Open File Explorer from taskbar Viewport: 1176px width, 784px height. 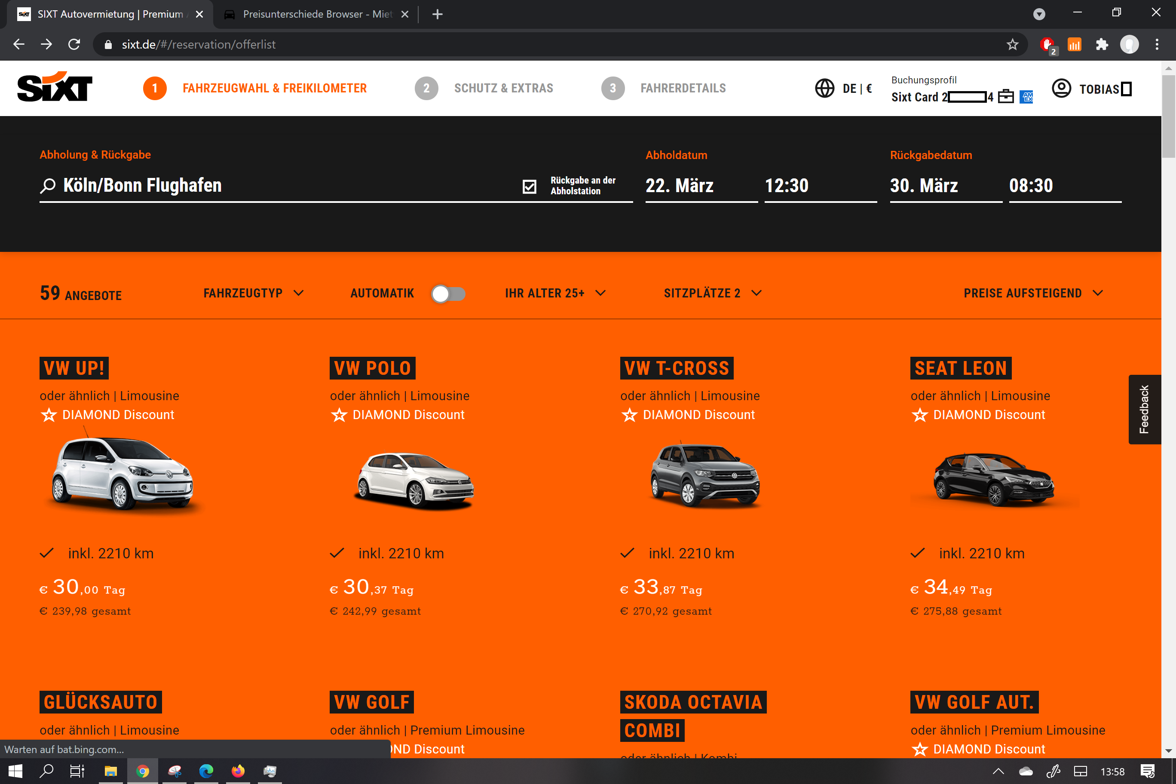click(110, 771)
